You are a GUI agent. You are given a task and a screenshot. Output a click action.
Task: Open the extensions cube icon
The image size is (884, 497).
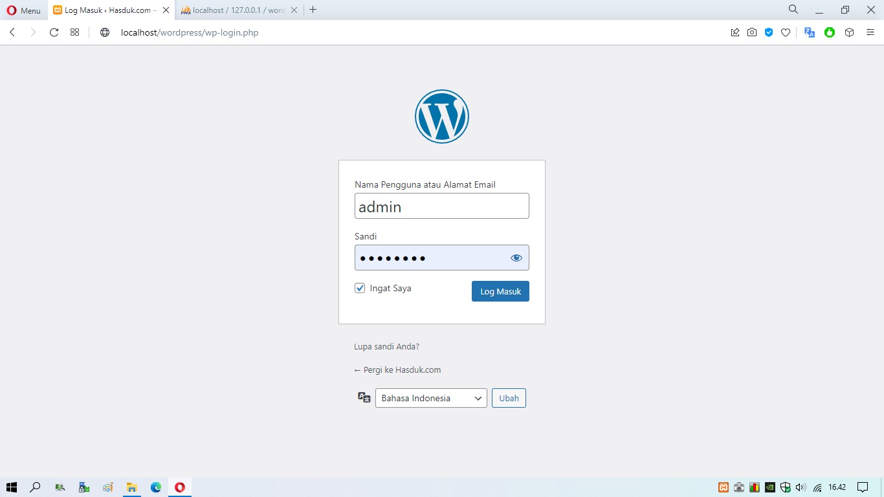coord(850,32)
